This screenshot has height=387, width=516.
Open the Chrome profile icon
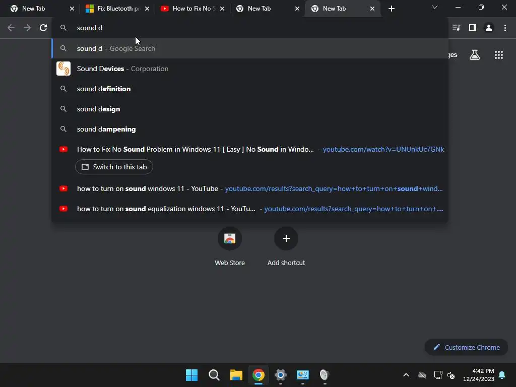tap(489, 28)
